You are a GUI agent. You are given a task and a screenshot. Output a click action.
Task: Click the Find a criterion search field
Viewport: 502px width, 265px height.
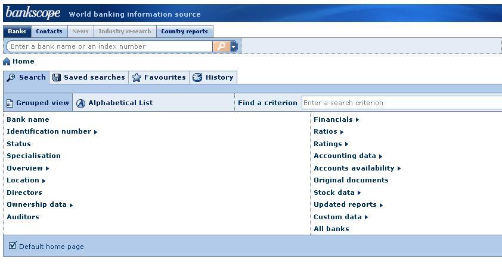(x=402, y=103)
